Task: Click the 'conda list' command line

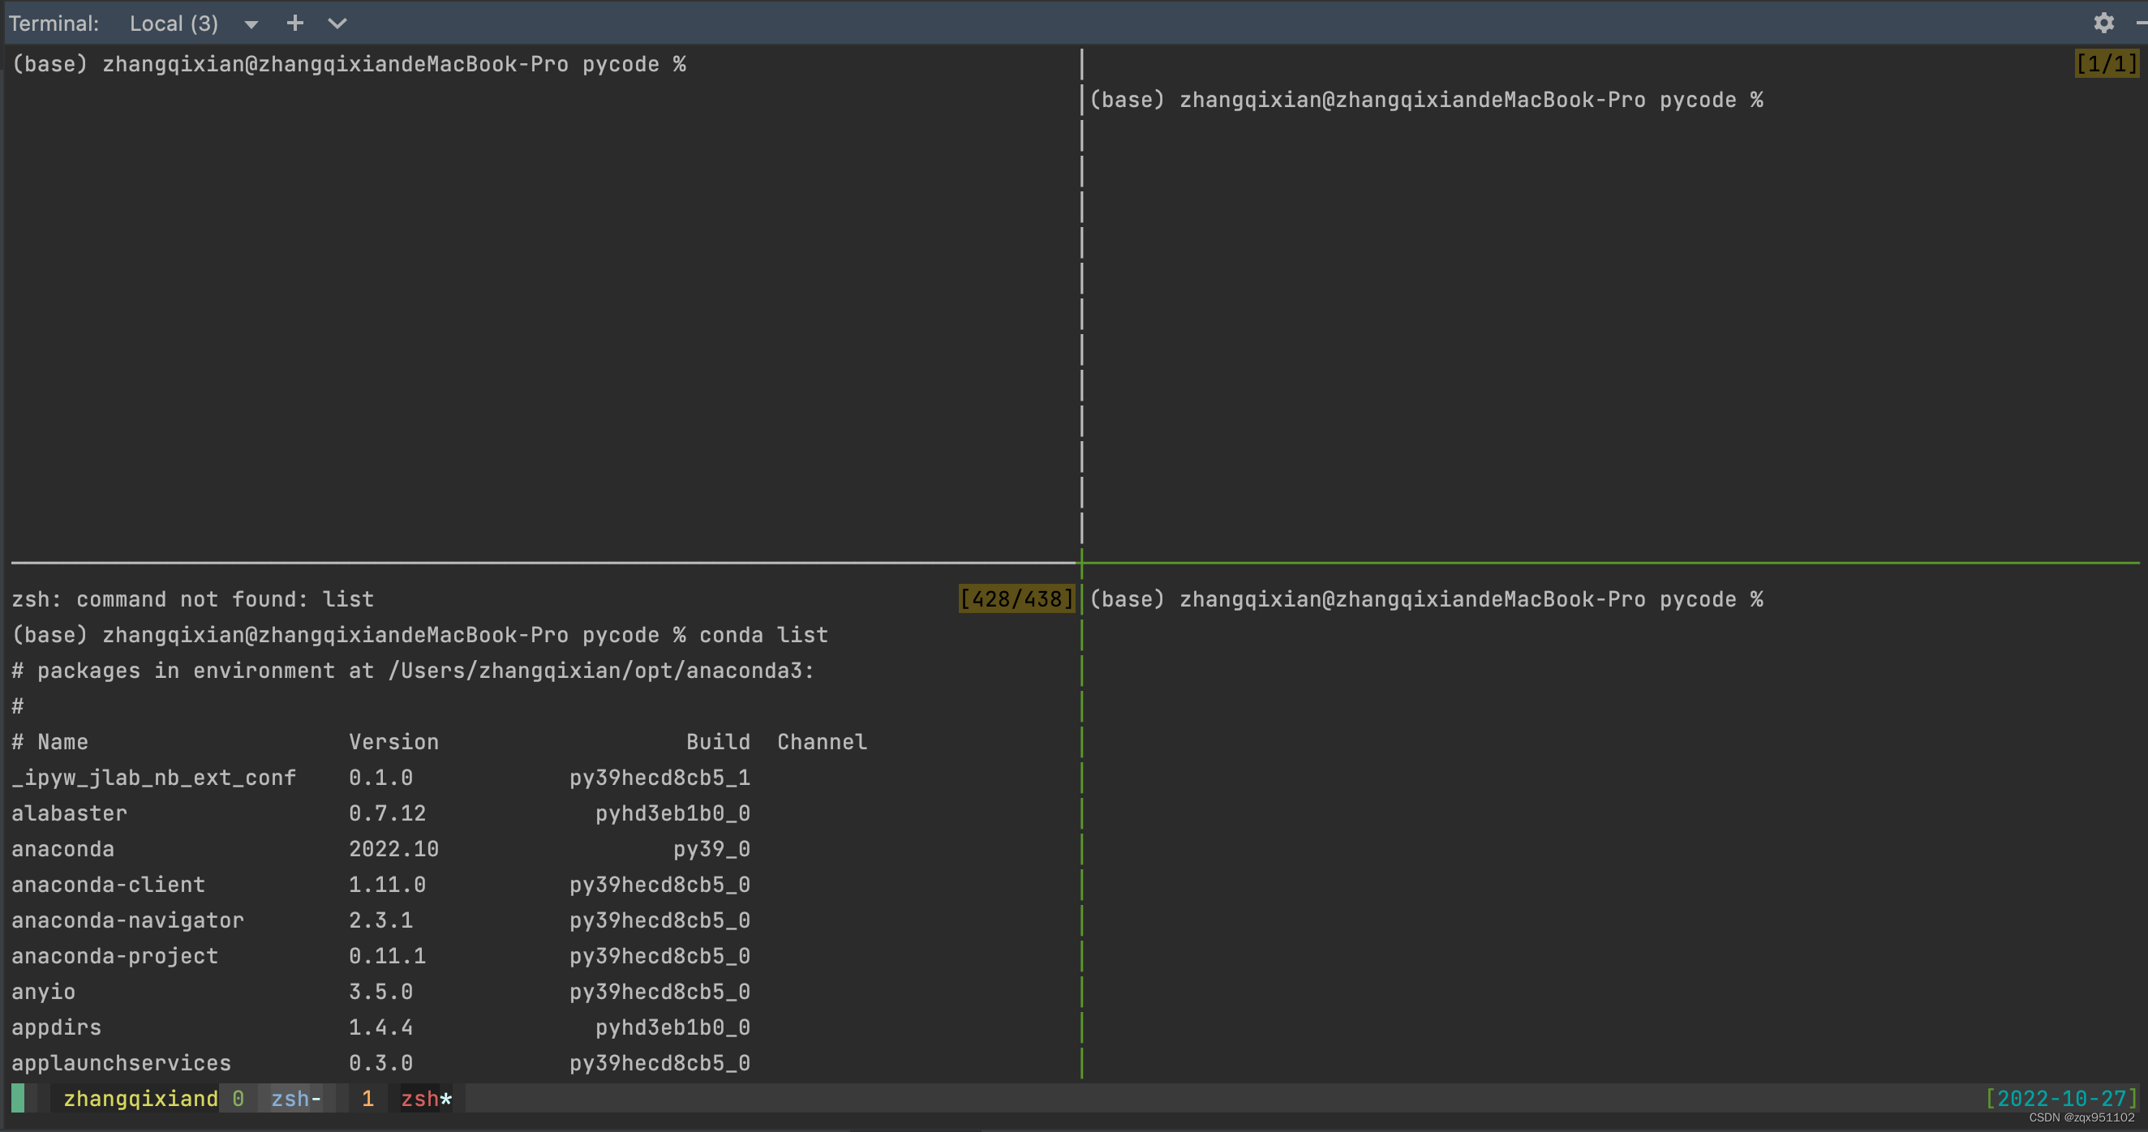Action: click(763, 635)
